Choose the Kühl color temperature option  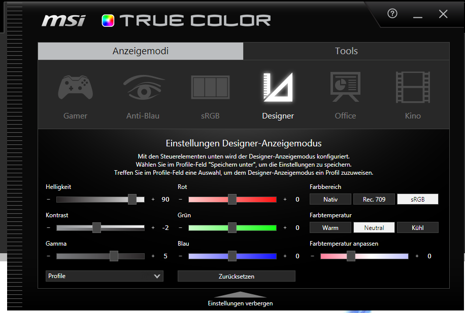(x=417, y=228)
